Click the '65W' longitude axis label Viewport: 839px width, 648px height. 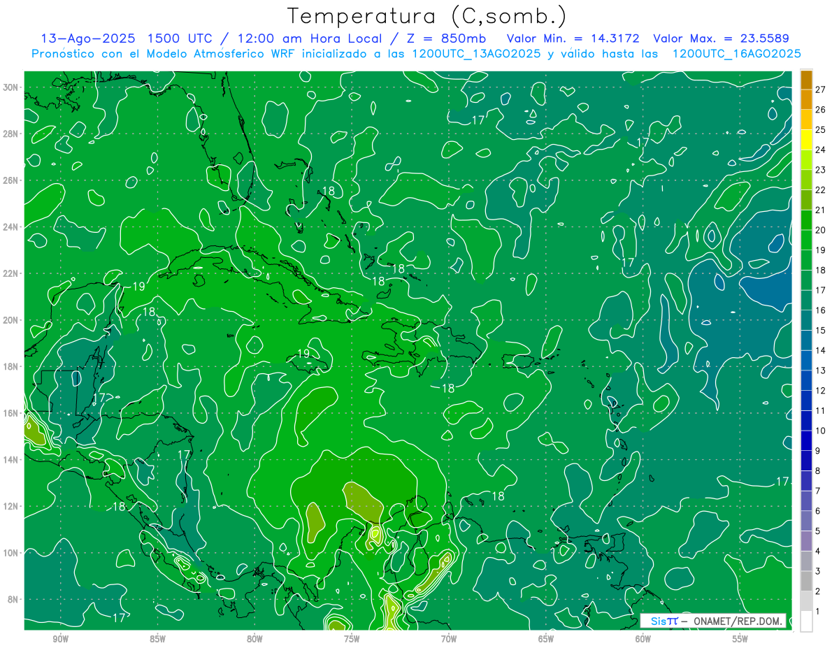(546, 639)
